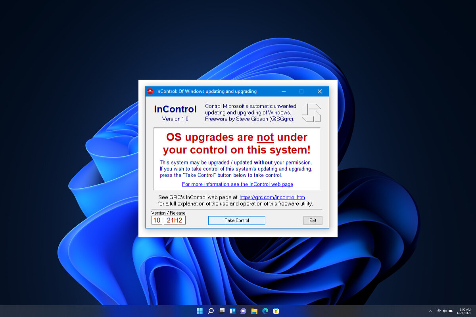
Task: Launch Microsoft Edge from the taskbar
Action: tap(265, 311)
